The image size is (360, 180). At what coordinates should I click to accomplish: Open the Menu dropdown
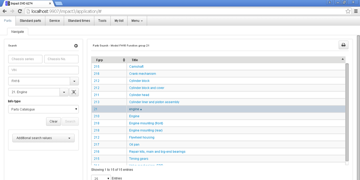point(137,21)
